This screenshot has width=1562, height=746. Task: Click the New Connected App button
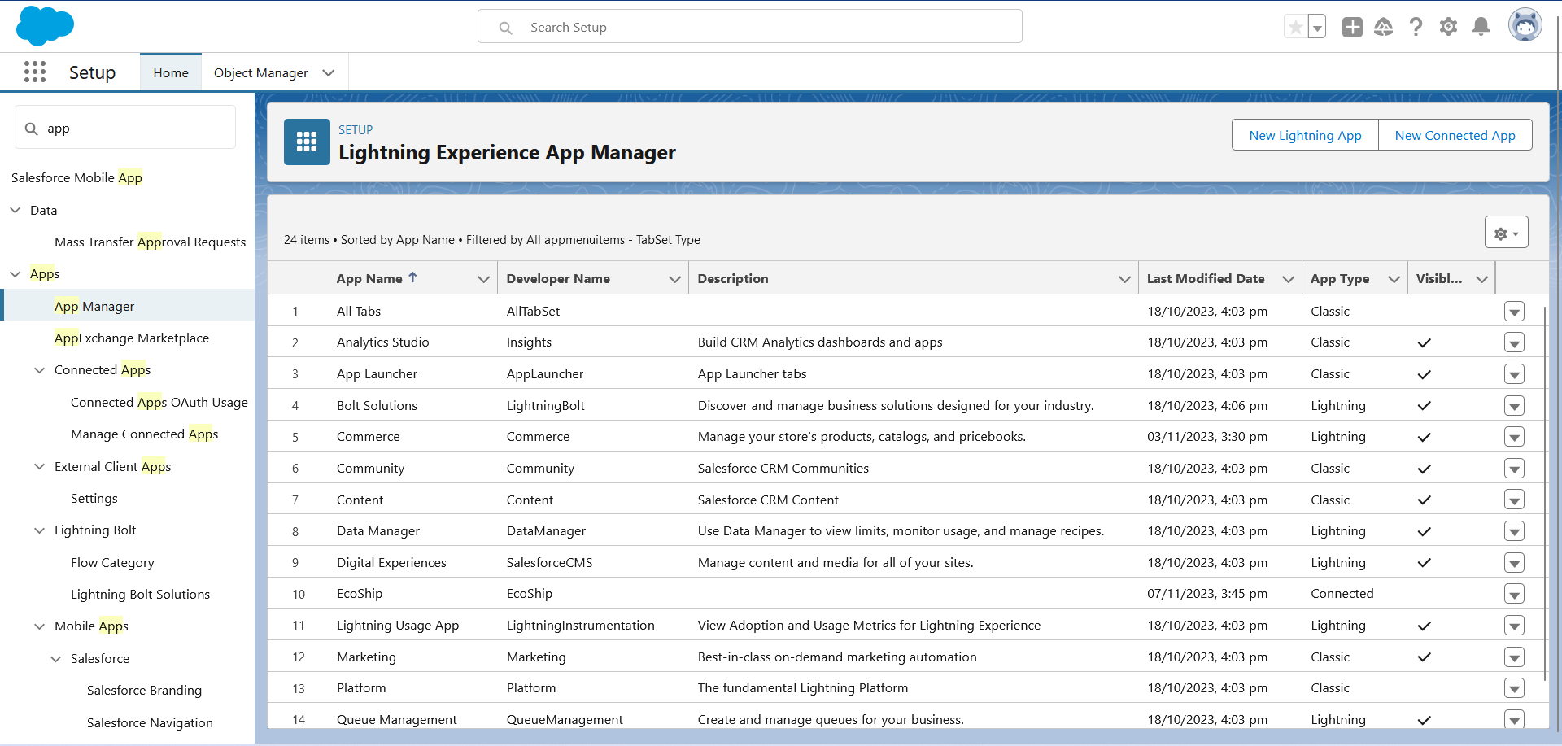click(x=1455, y=135)
